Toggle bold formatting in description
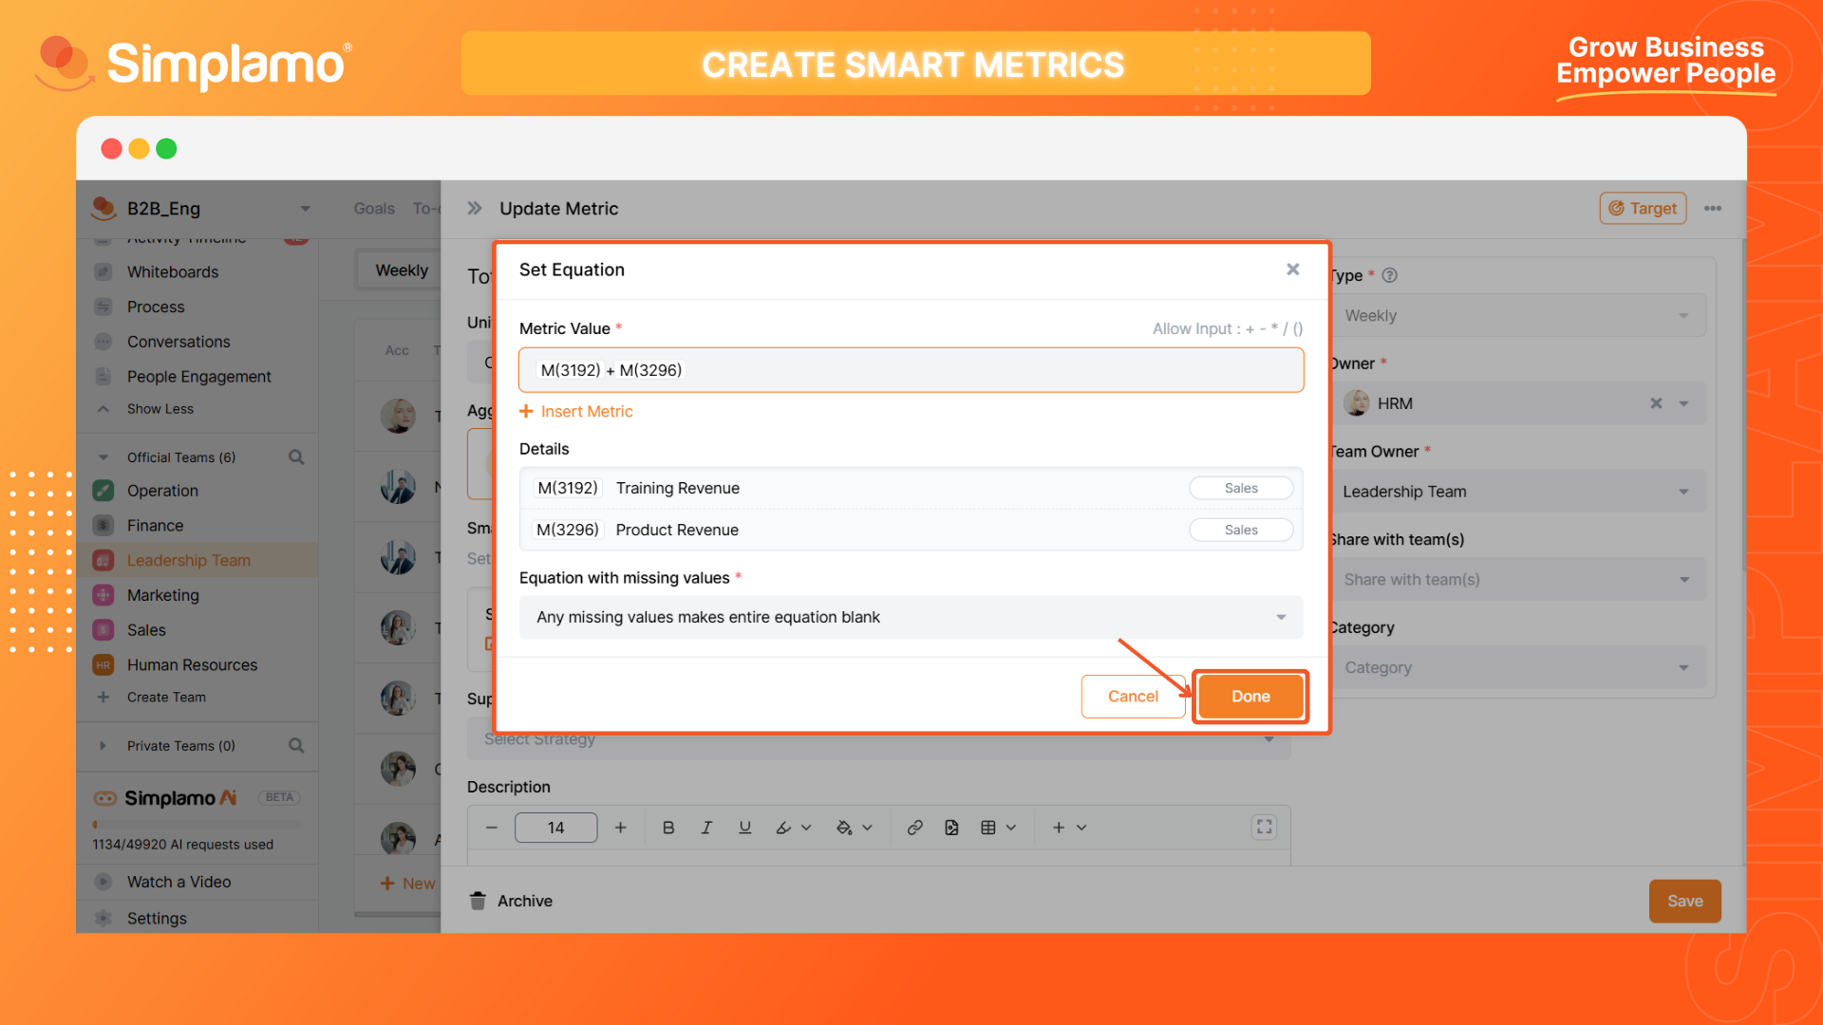Image resolution: width=1823 pixels, height=1025 pixels. 668,828
